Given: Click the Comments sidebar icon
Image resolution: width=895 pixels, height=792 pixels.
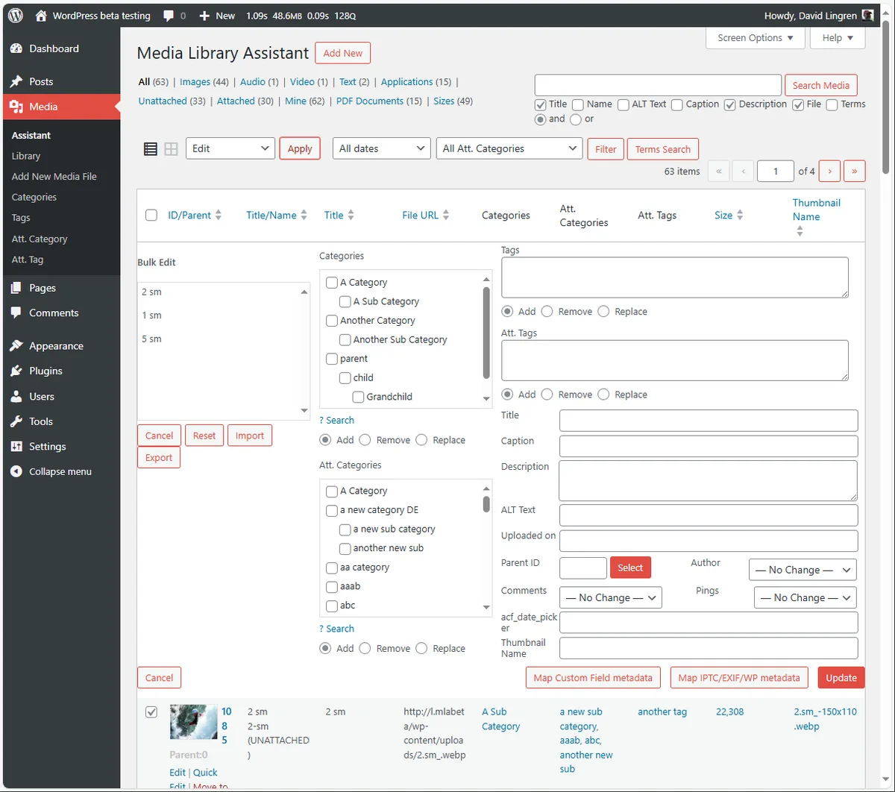Looking at the screenshot, I should 16,313.
